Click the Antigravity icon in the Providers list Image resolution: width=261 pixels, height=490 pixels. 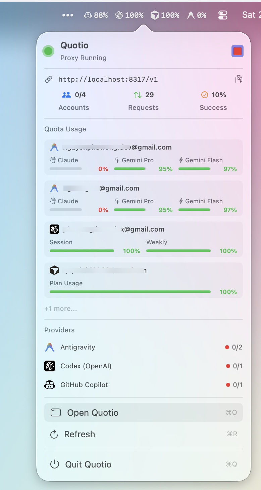coord(50,347)
